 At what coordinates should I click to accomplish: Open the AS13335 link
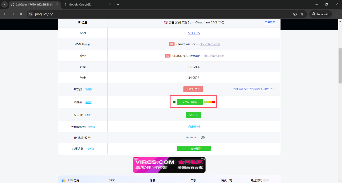click(194, 33)
